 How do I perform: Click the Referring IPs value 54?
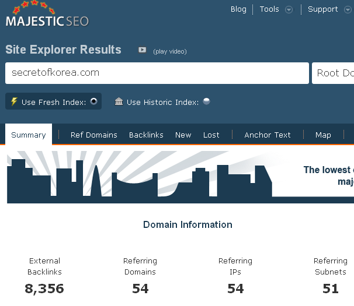click(x=235, y=289)
